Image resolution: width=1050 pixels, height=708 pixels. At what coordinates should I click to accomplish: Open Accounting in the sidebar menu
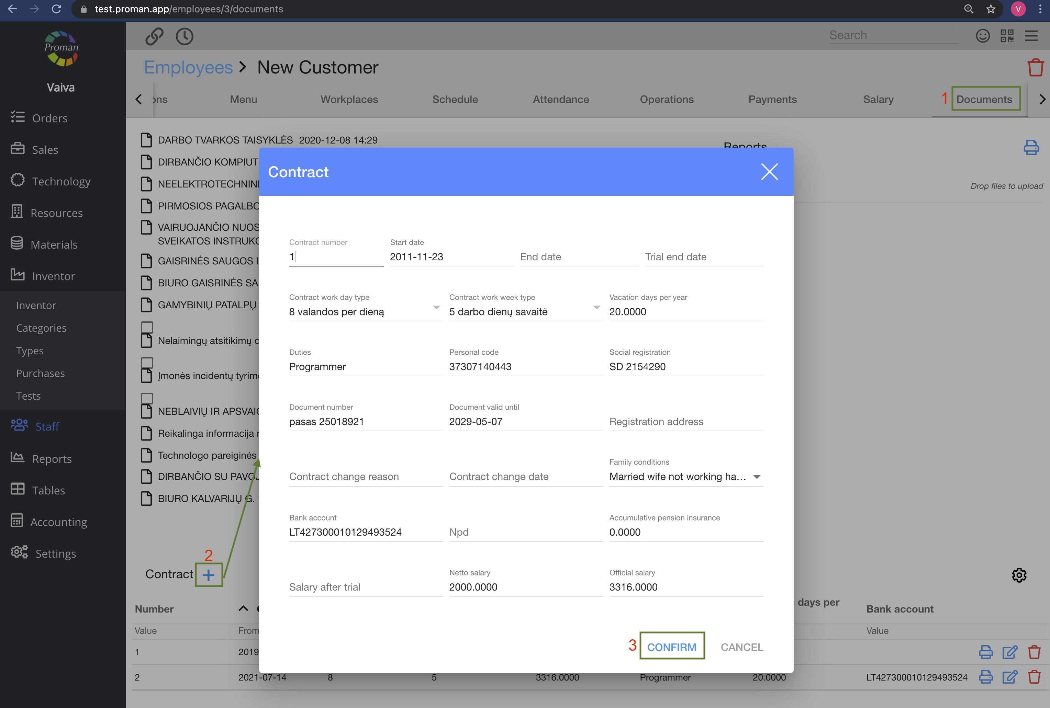[58, 522]
